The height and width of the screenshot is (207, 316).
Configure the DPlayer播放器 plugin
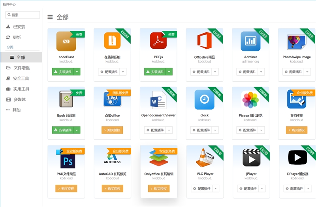[x=294, y=188]
